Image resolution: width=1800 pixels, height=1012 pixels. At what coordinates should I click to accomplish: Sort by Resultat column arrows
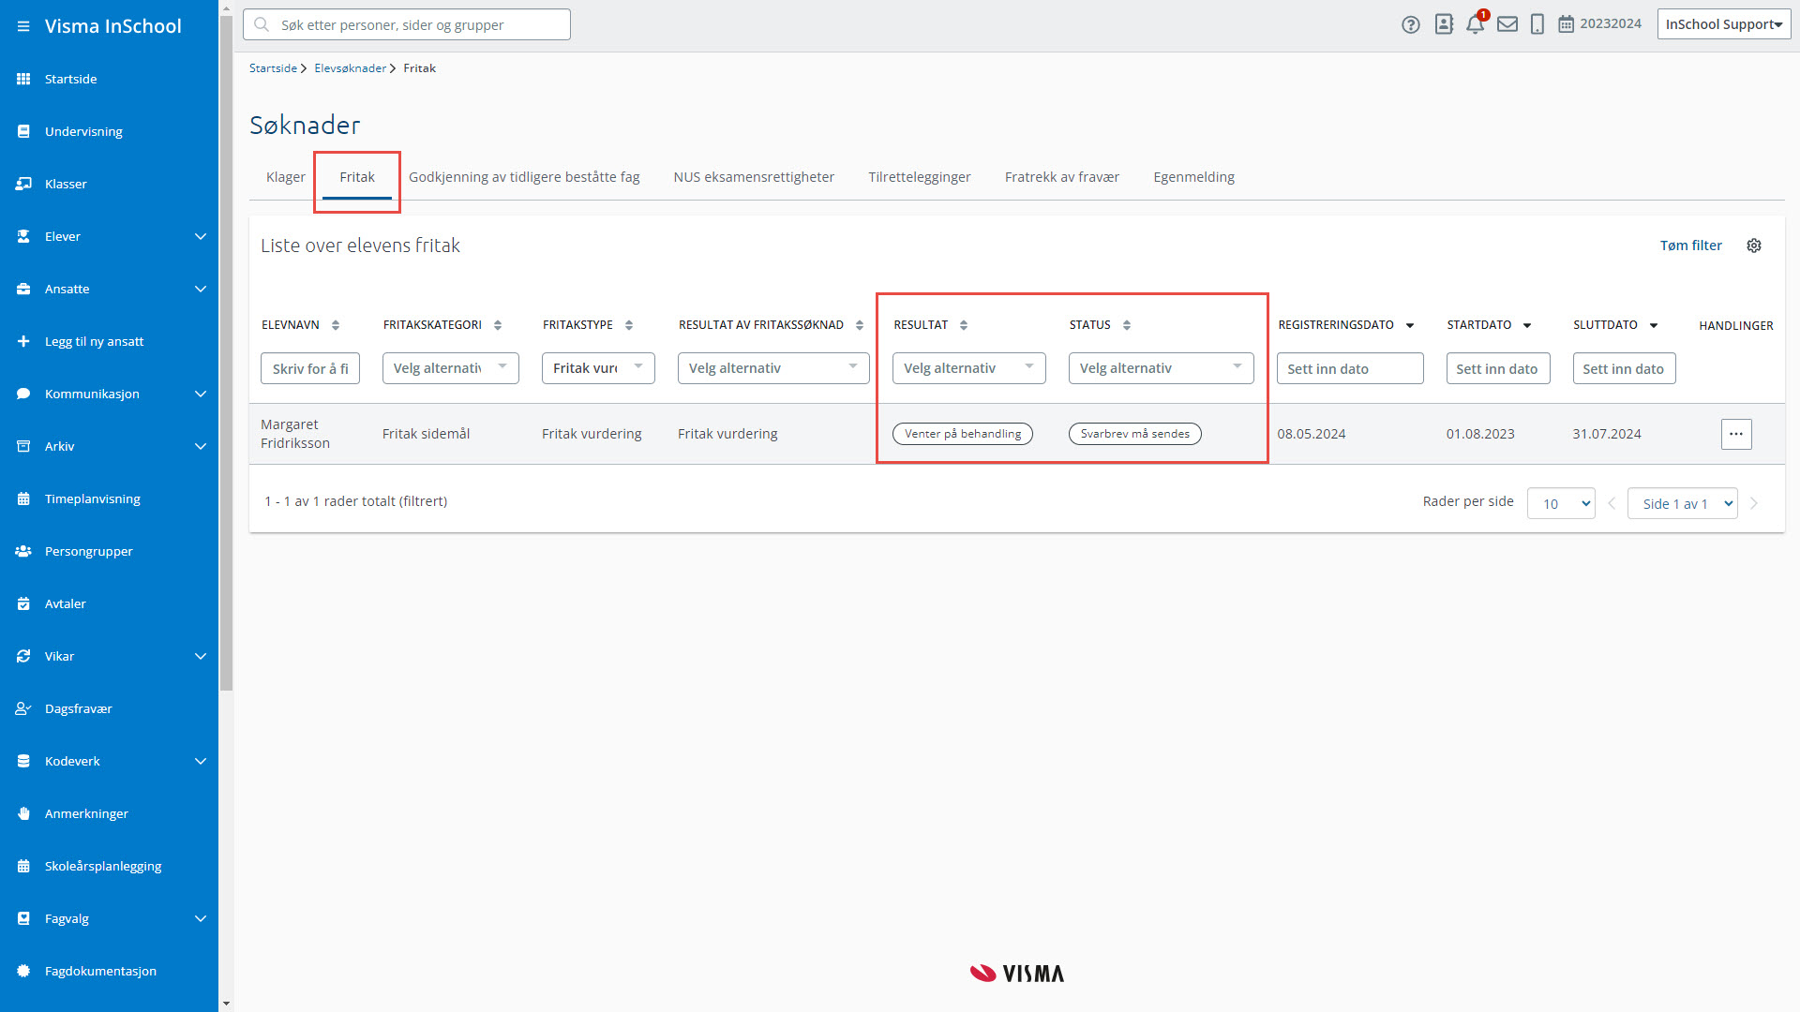[x=964, y=325]
